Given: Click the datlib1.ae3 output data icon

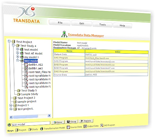Looking at the screenshot, I should click(x=26, y=68).
